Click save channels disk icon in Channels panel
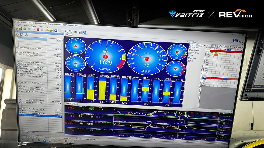The width and height of the screenshot is (264, 148). [22, 35]
